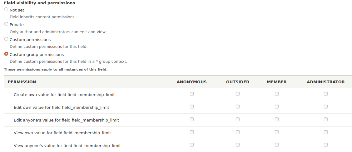Click Custom group permissions radio button
Screen dimensions: 352x152
pos(6,54)
